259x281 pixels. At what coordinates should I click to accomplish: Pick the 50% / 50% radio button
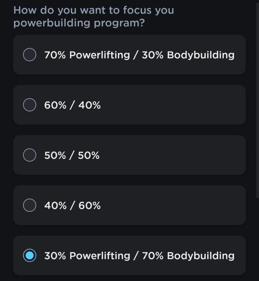click(x=30, y=155)
